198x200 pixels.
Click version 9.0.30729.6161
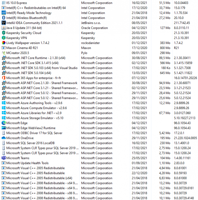pos(184,188)
